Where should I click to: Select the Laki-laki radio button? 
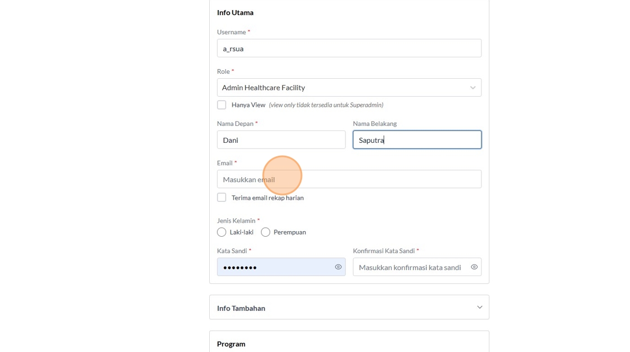pyautogui.click(x=222, y=232)
